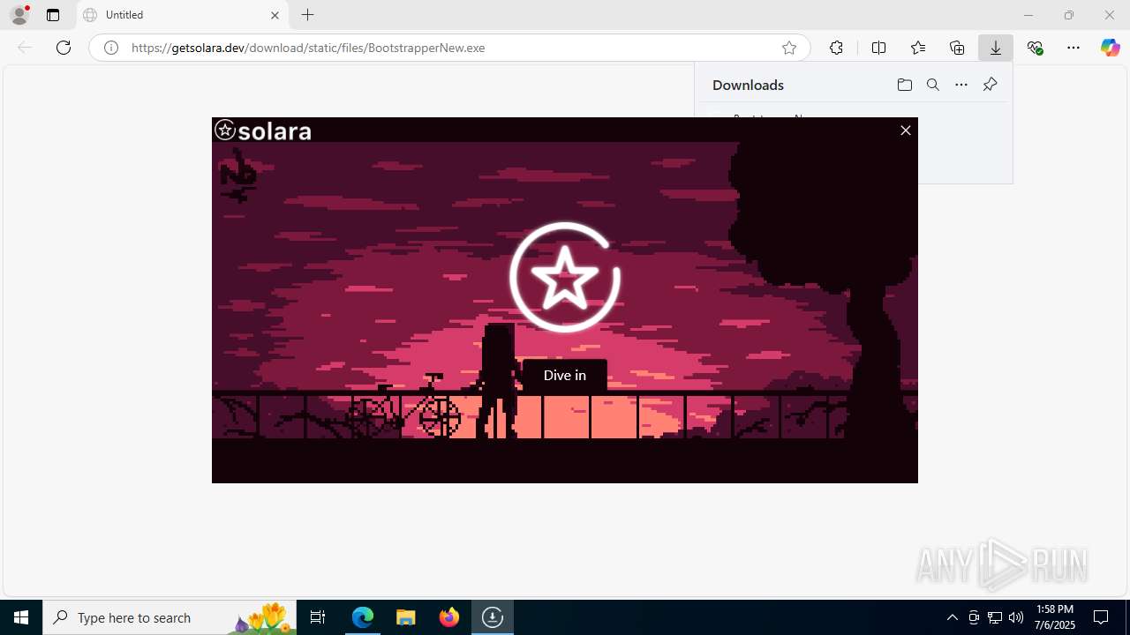Open the profile avatar icon

pyautogui.click(x=19, y=15)
